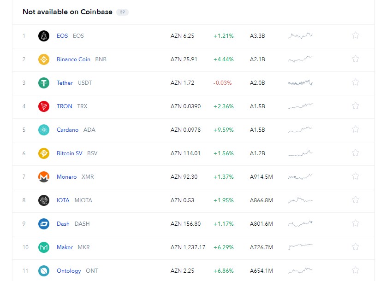
Task: Open the Bitcoin SV asset page
Action: pyautogui.click(x=70, y=153)
